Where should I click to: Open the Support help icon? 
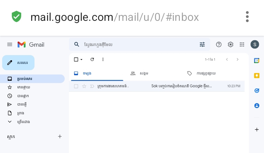(219, 45)
